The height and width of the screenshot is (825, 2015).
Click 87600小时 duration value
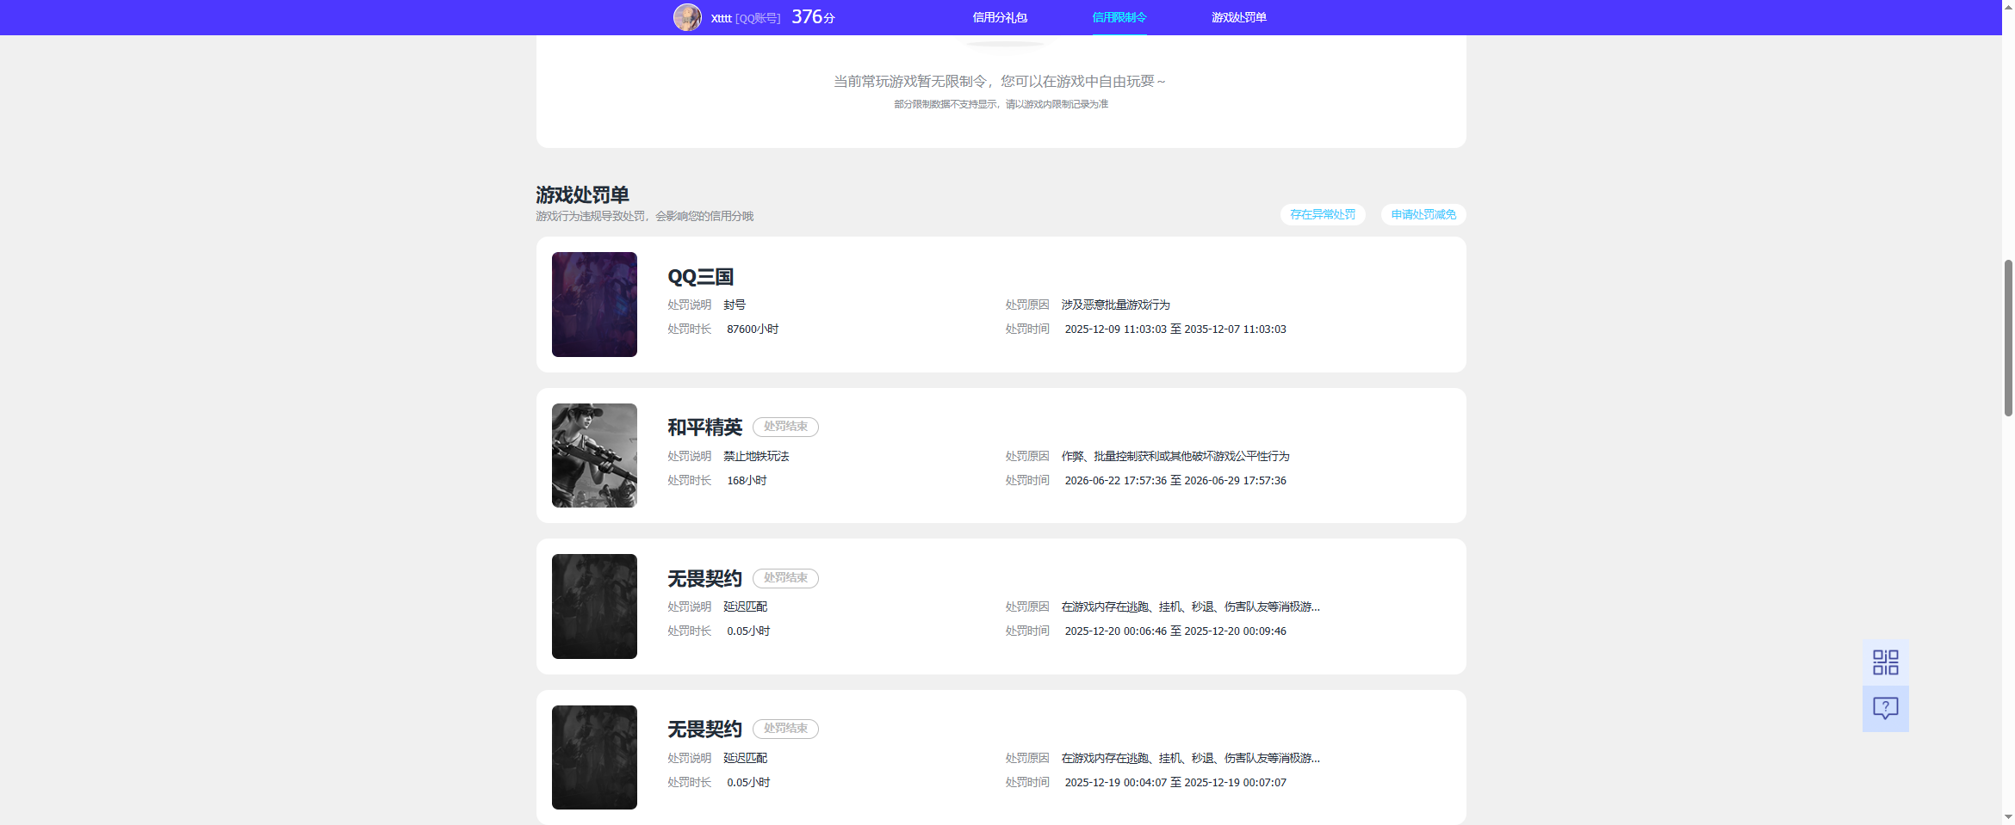point(753,329)
